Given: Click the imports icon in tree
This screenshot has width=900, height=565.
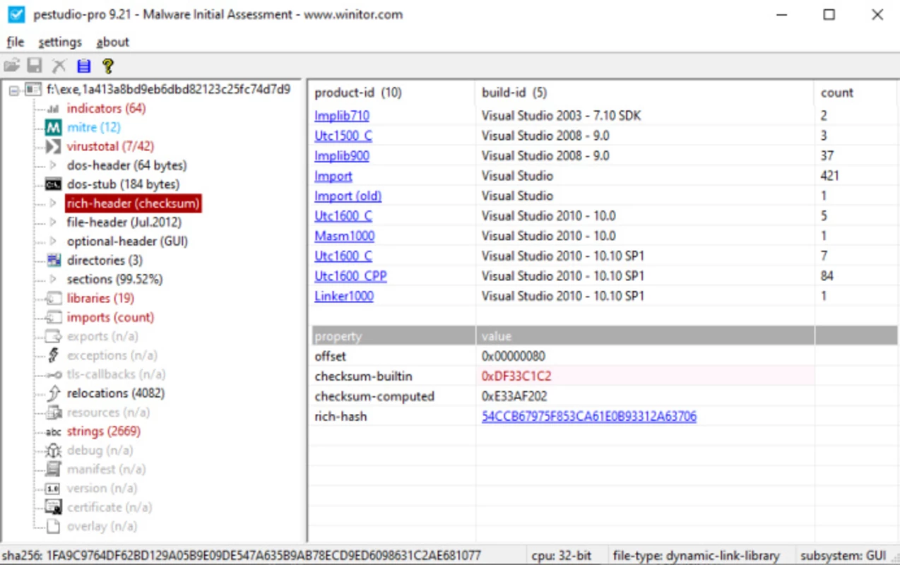Looking at the screenshot, I should [53, 318].
